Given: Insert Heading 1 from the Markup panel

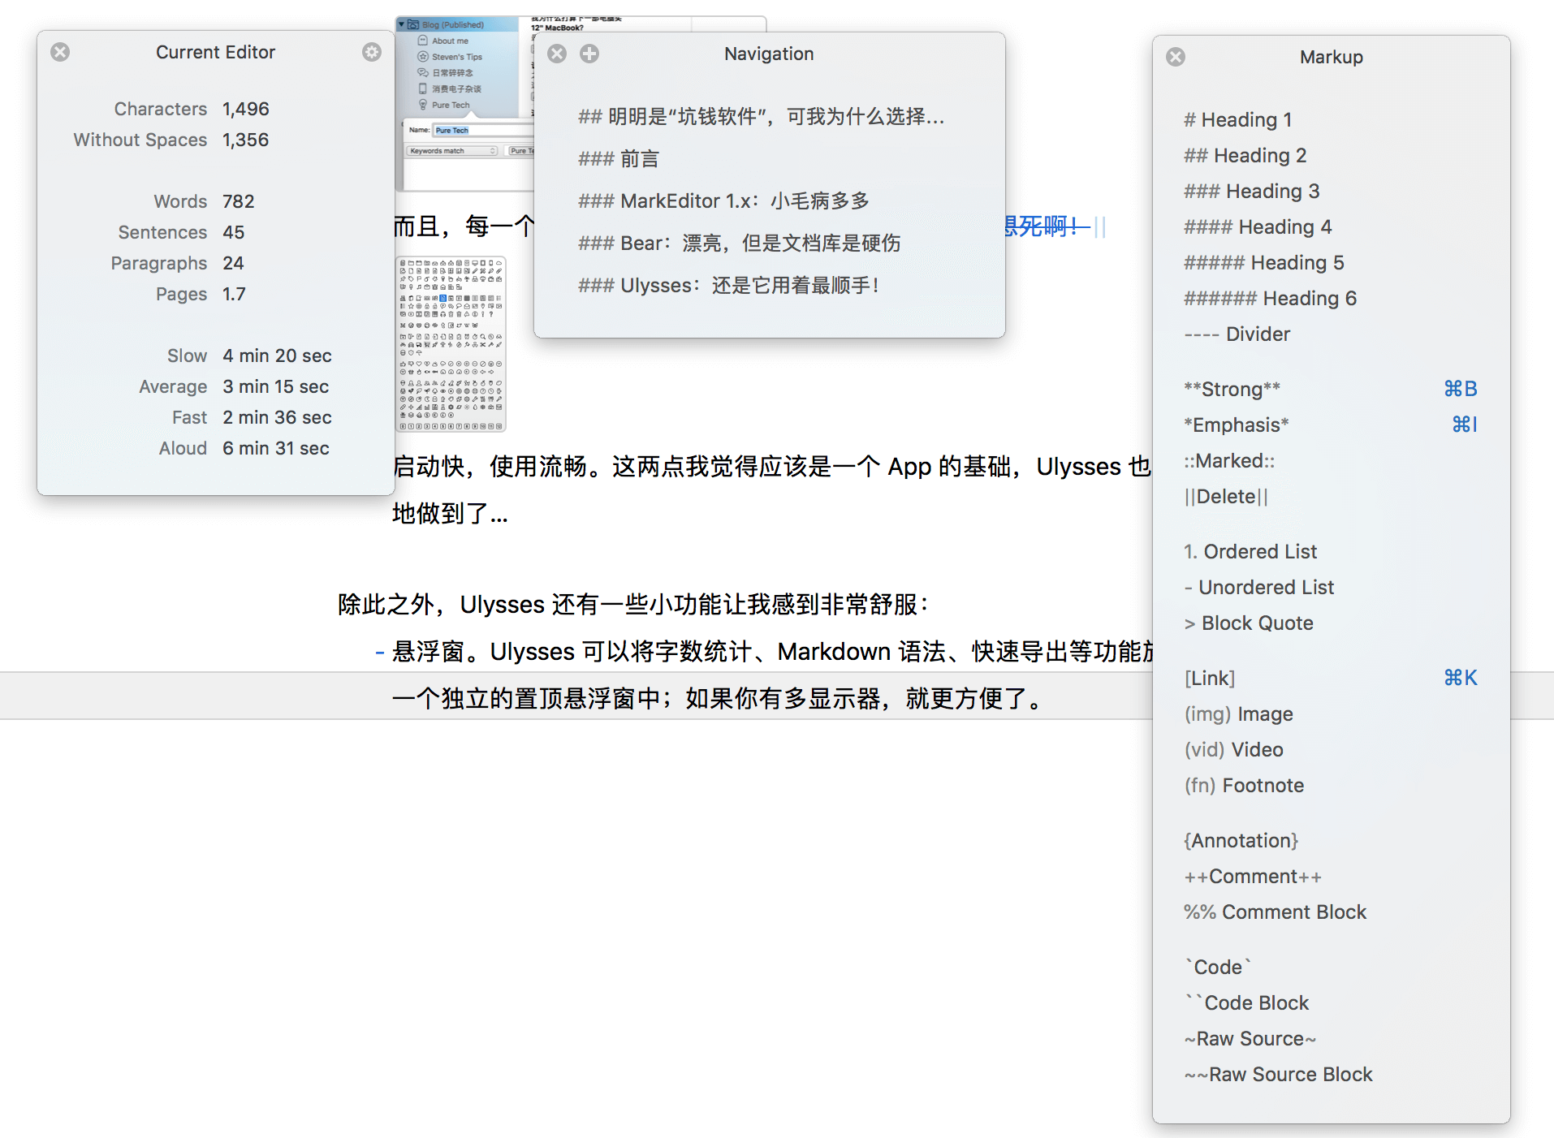Looking at the screenshot, I should click(x=1238, y=120).
